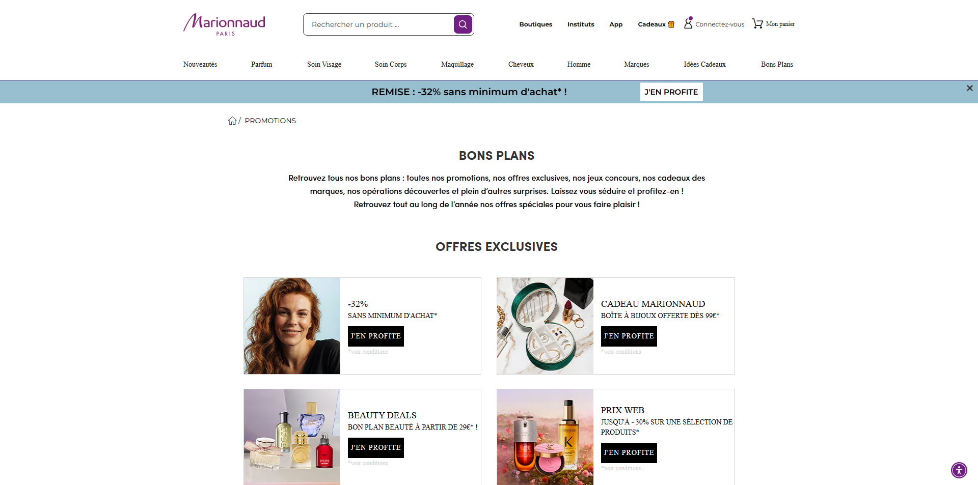The width and height of the screenshot is (978, 485).
Task: Click J'EN PROFITE for Prix Web
Action: click(629, 453)
